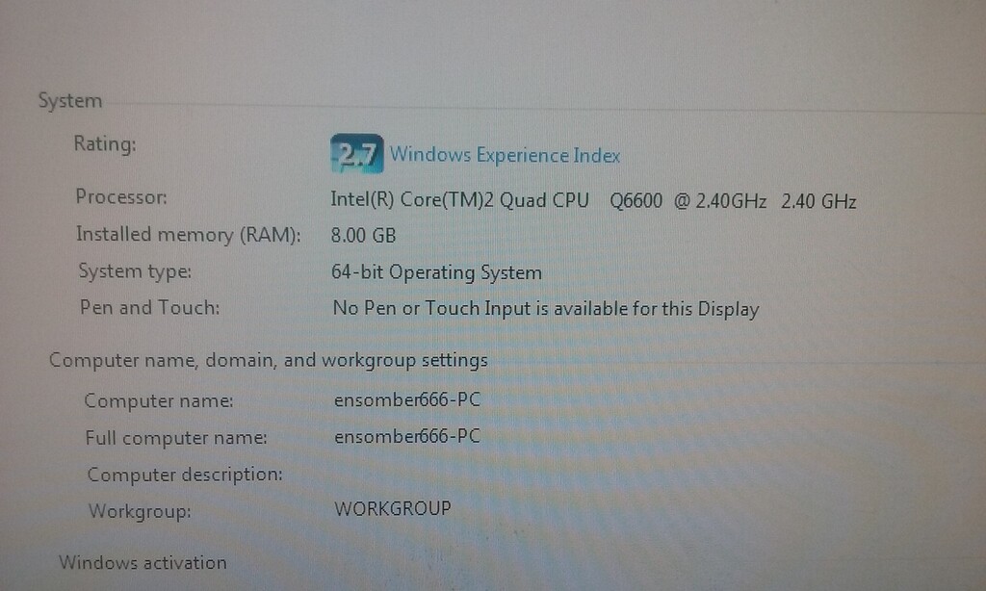986x591 pixels.
Task: Expand the Computer name, domain, and workgroup settings section
Action: click(269, 359)
